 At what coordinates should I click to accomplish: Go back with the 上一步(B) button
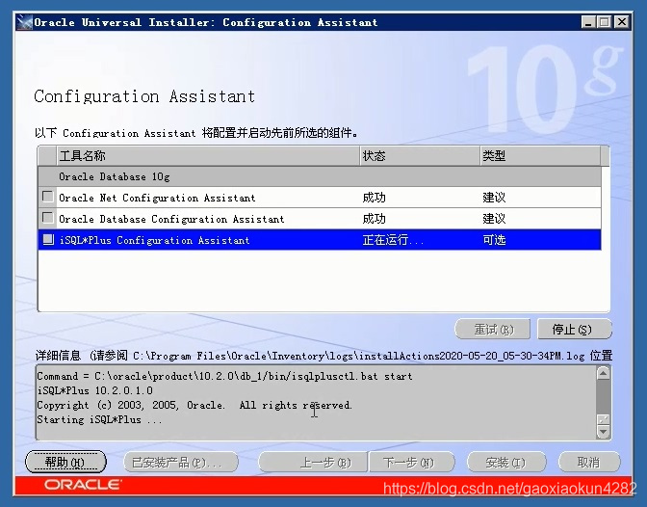click(x=313, y=462)
